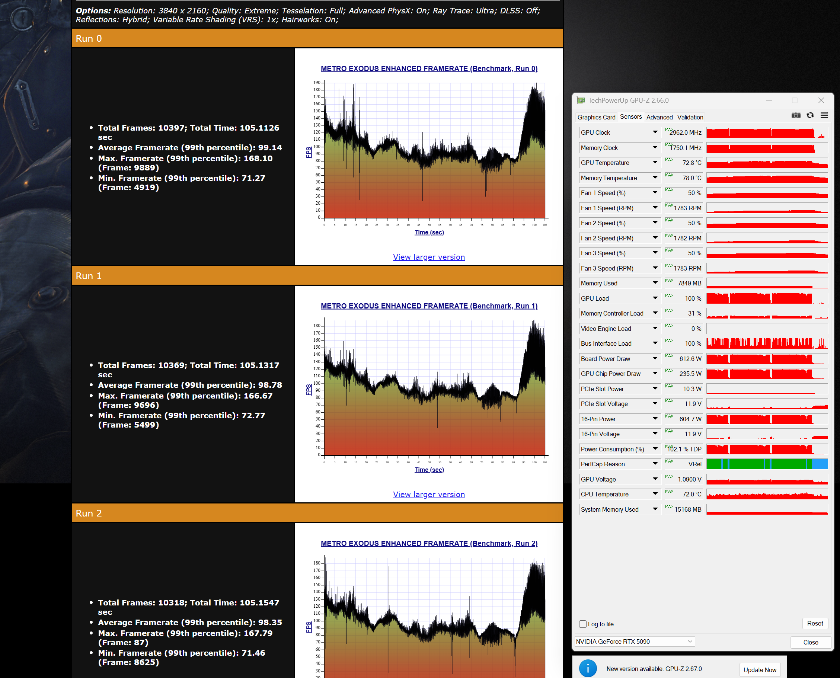The width and height of the screenshot is (840, 678).
Task: Click the Run 1 framerate chart title link
Action: [429, 306]
